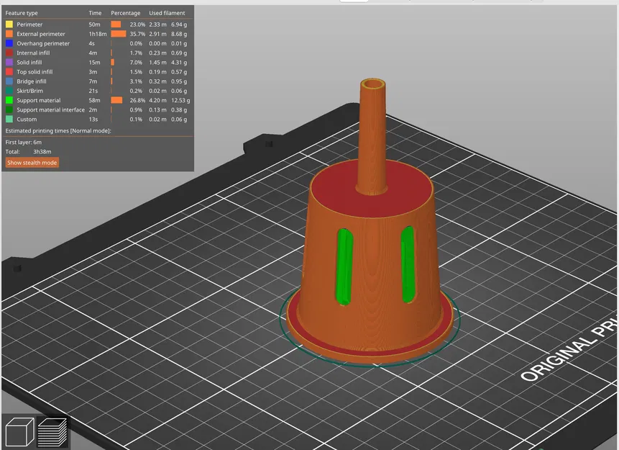Screen dimensions: 619x450
Task: Click the 4.20 m support length value
Action: coord(157,100)
